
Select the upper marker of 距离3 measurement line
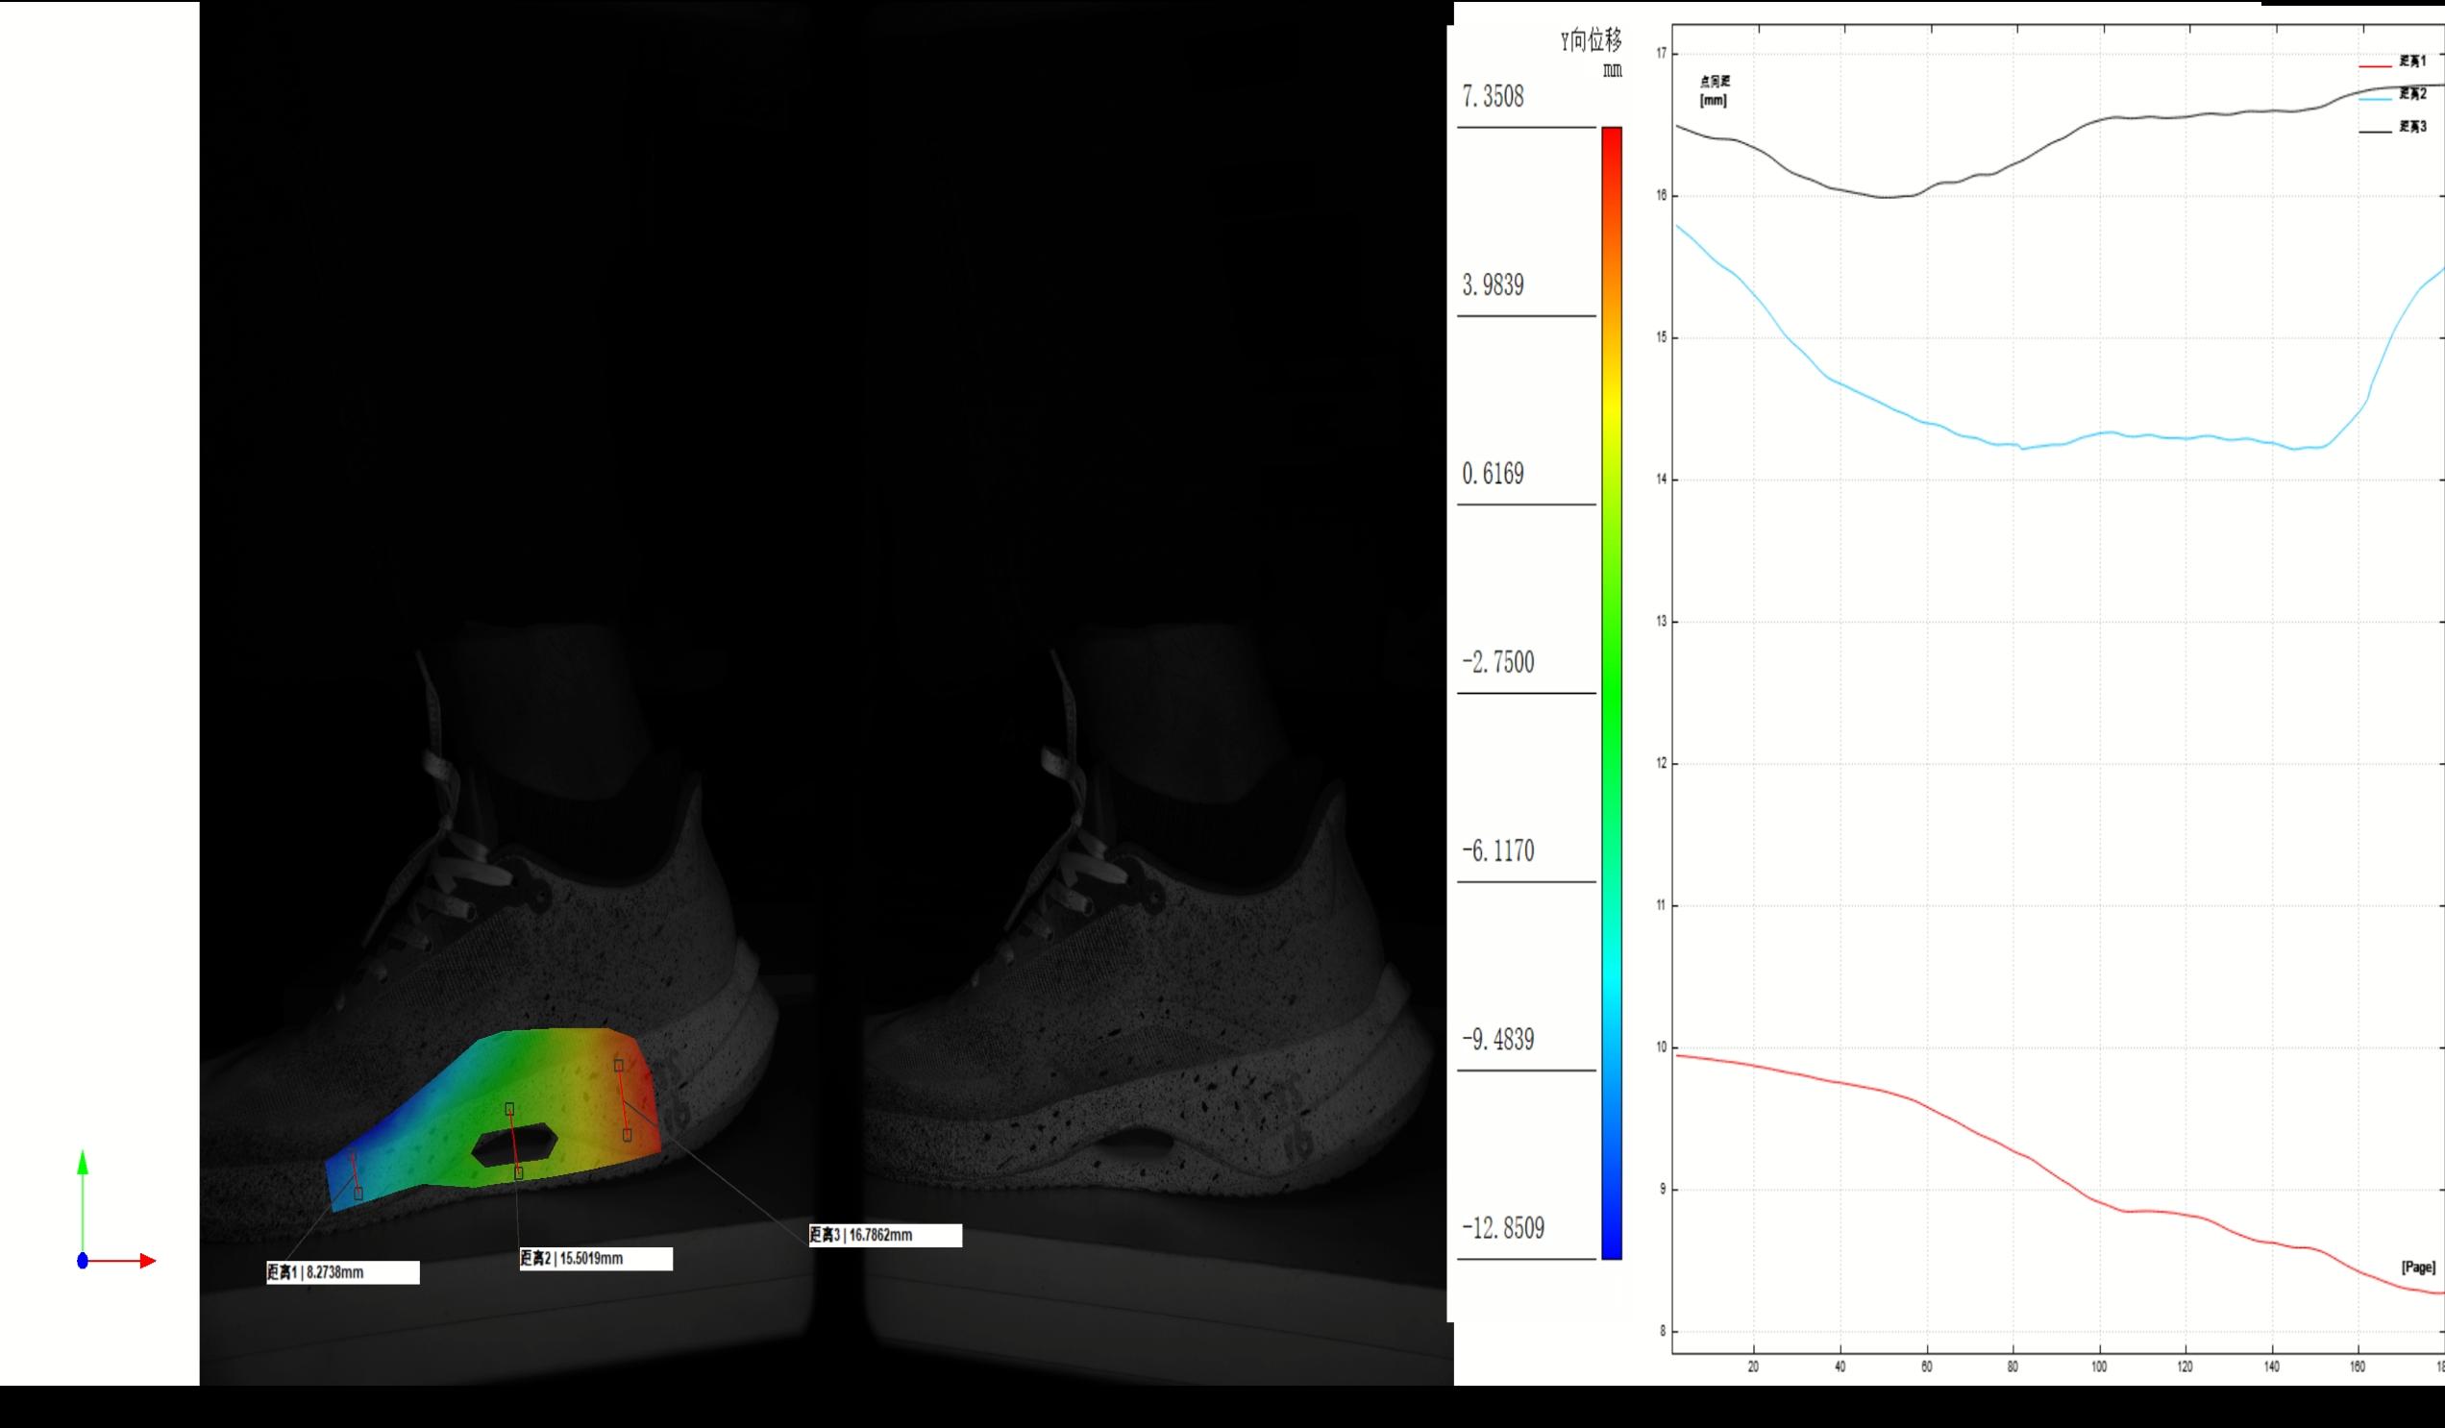[x=619, y=1065]
